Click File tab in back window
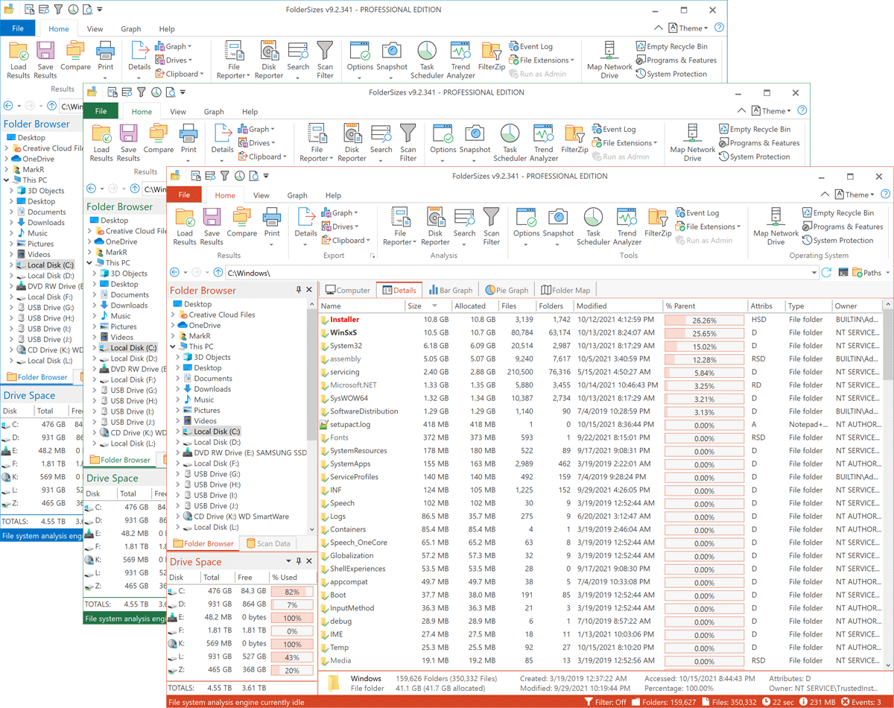This screenshot has width=894, height=708. 18,28
